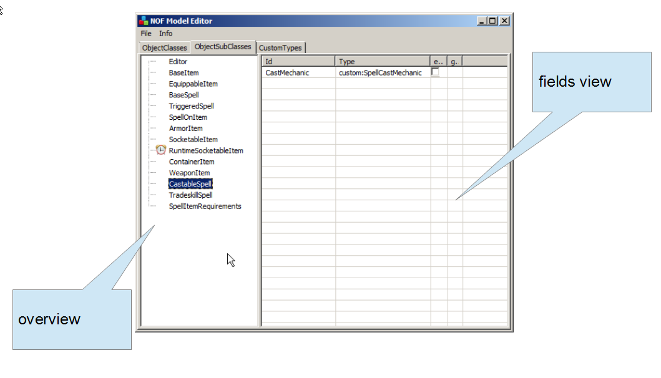Click the CastMechanic Id cell

click(287, 73)
